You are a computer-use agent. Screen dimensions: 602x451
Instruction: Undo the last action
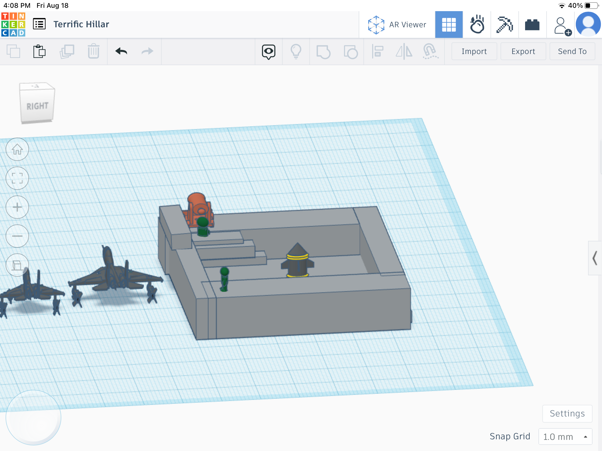121,52
